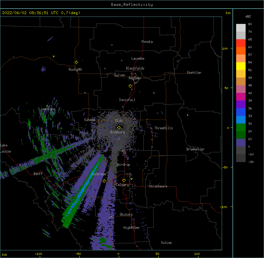Click the Sylvan label on the map
This screenshot has width=264, height=258.
pos(119,75)
